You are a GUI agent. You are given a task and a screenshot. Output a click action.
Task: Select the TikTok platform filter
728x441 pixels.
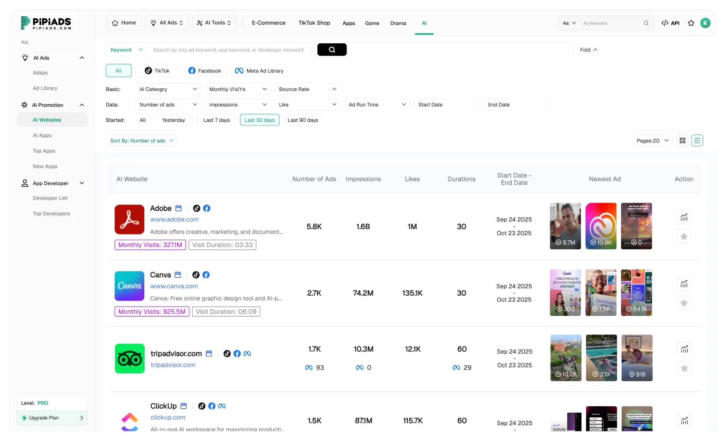157,70
